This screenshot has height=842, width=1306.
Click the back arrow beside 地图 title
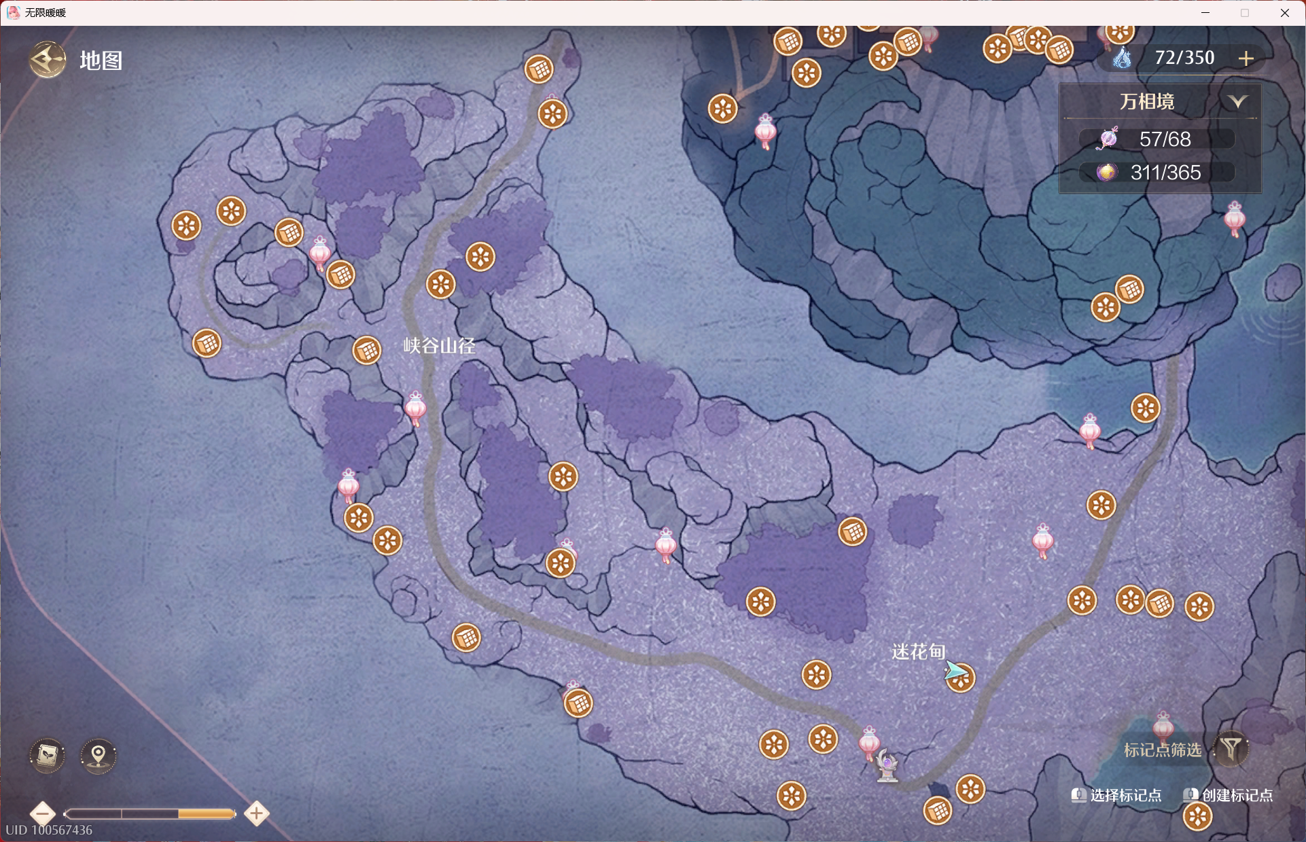pyautogui.click(x=48, y=60)
